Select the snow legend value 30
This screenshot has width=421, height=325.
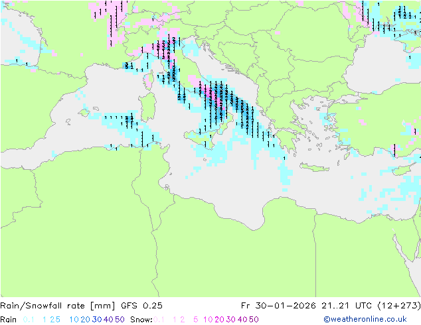click(231, 320)
